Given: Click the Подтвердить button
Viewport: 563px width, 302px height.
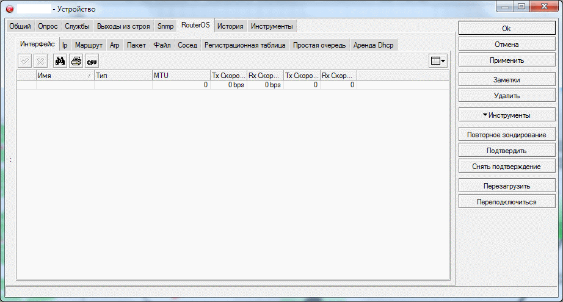Looking at the screenshot, I should [507, 151].
